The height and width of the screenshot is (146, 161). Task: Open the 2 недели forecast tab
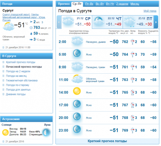pyautogui.click(x=122, y=4)
